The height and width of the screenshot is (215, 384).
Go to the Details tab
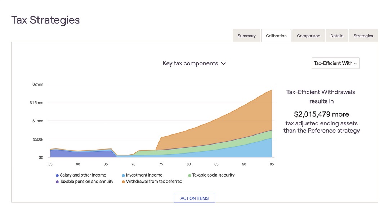[336, 36]
